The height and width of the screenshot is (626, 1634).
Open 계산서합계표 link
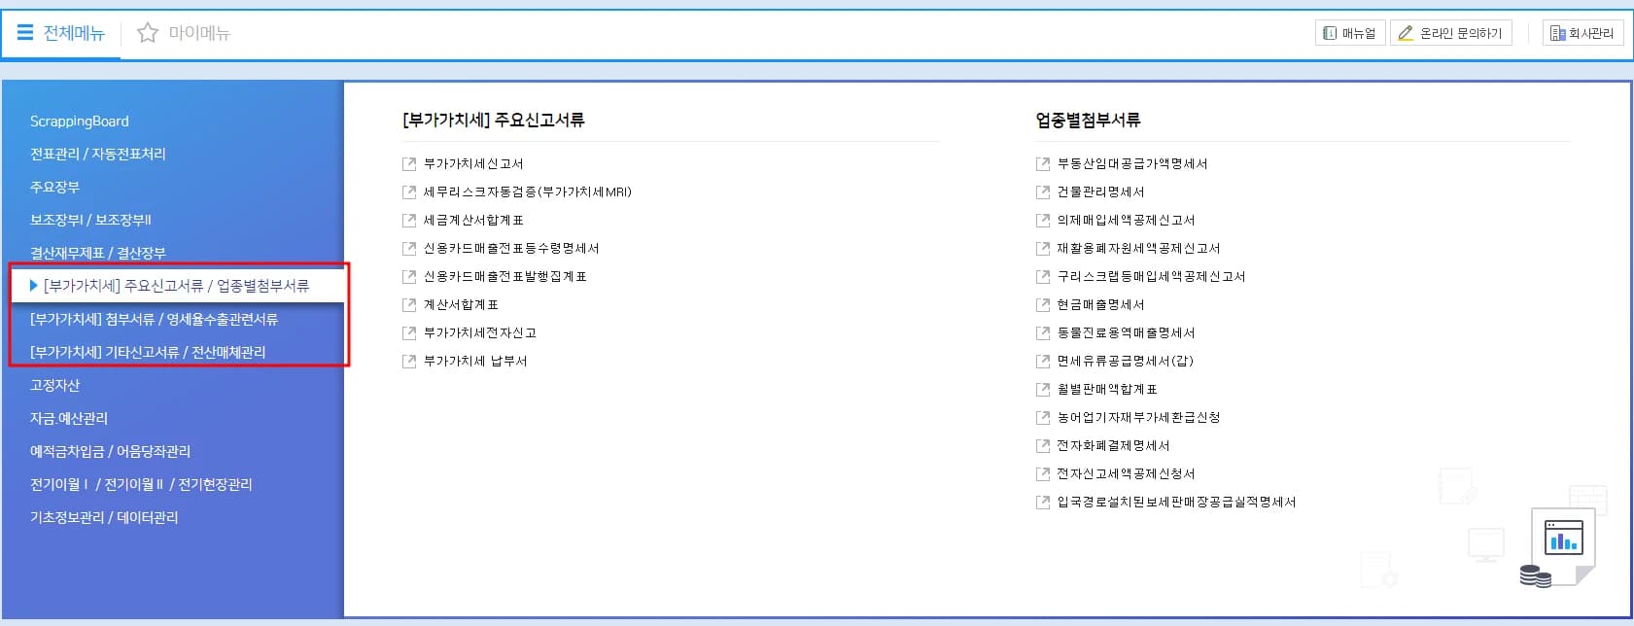point(461,305)
